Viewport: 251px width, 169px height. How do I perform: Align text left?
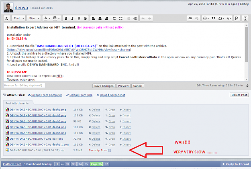[94, 18]
